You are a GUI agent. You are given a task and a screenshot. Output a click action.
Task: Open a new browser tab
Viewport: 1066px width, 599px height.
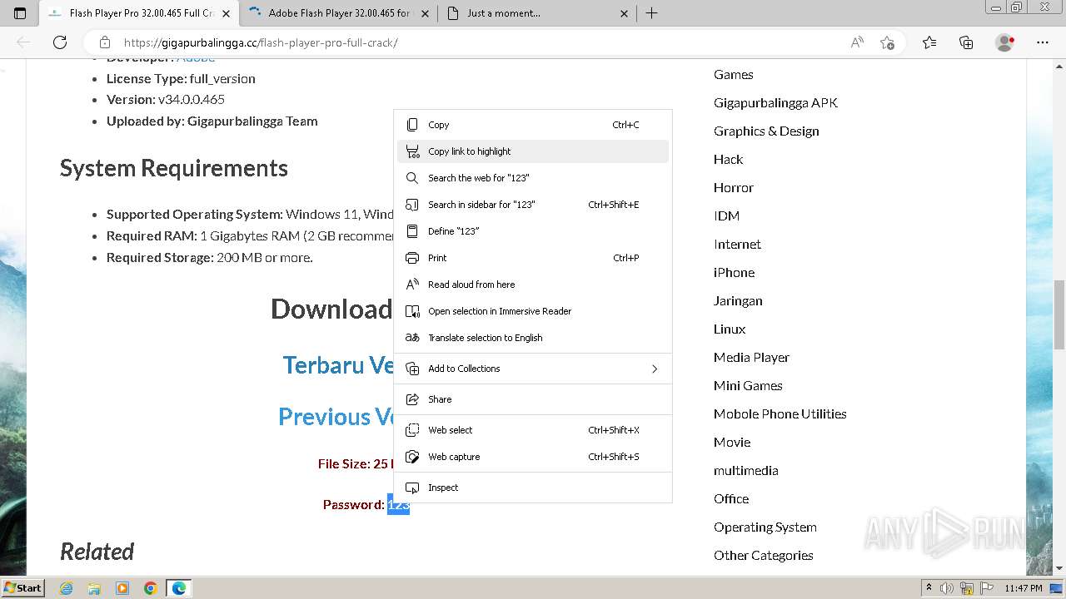pos(651,13)
